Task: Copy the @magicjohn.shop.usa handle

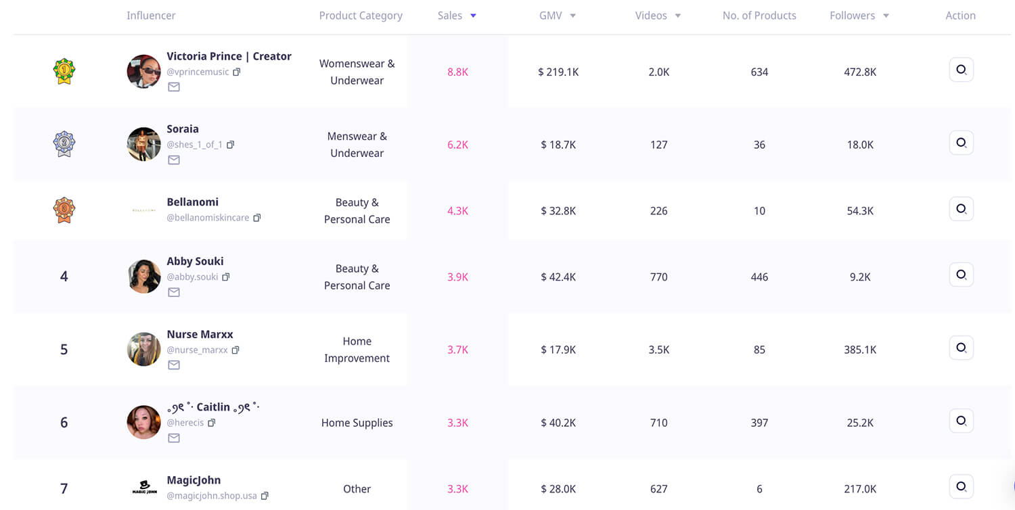Action: click(x=265, y=496)
